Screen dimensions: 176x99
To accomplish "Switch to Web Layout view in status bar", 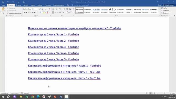I will pos(154,93).
